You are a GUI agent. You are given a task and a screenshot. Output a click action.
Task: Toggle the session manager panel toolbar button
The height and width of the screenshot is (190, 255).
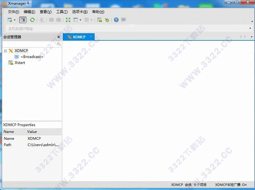23,20
